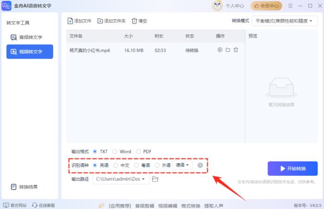Open 官方网站 official website link
The image size is (324, 209).
[15, 205]
